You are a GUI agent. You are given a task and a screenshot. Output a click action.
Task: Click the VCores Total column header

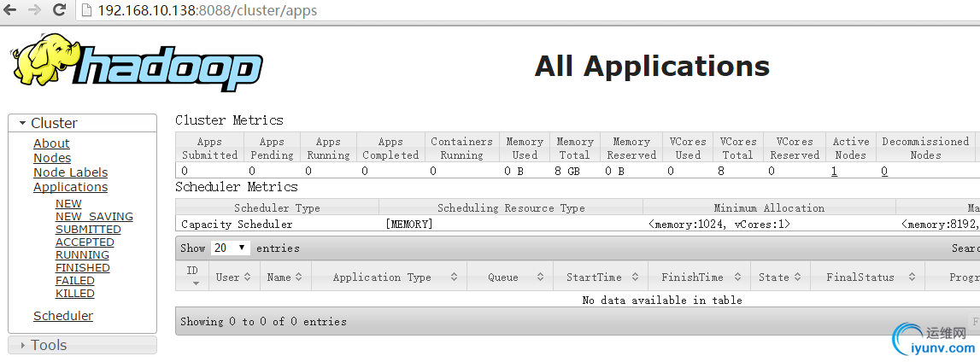point(738,148)
